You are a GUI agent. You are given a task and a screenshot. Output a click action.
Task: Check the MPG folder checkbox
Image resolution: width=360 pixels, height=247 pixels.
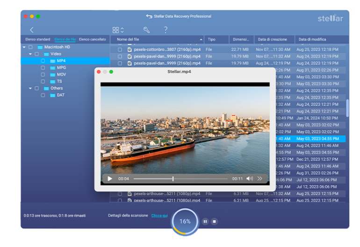43,68
